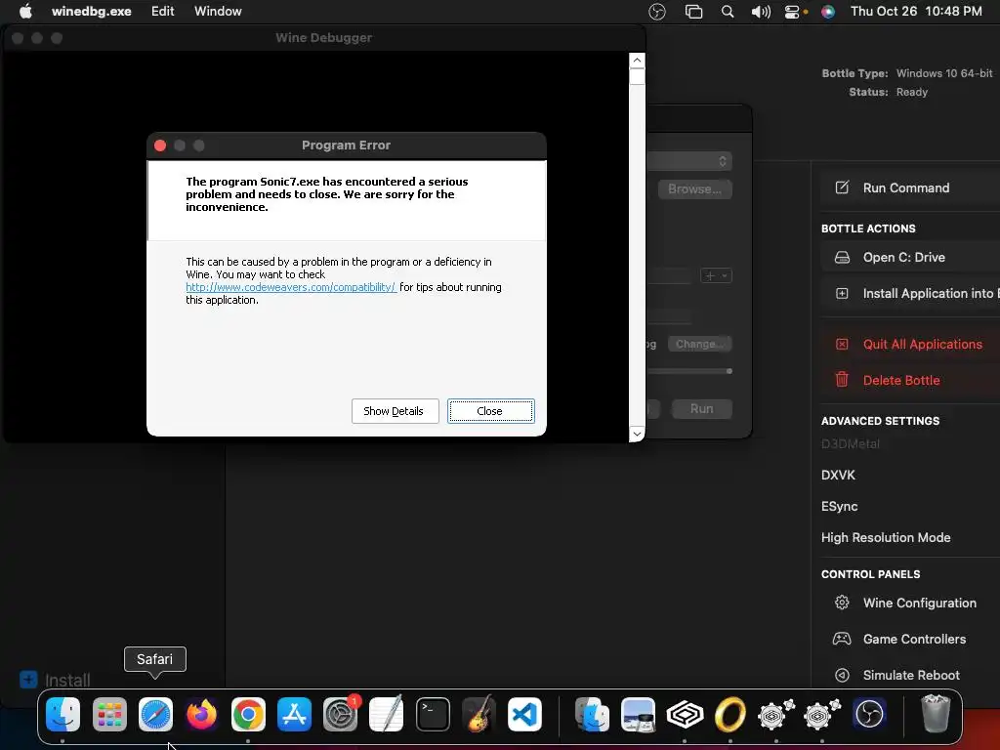1000x750 pixels.
Task: Click Quit All Applications
Action: tap(922, 345)
